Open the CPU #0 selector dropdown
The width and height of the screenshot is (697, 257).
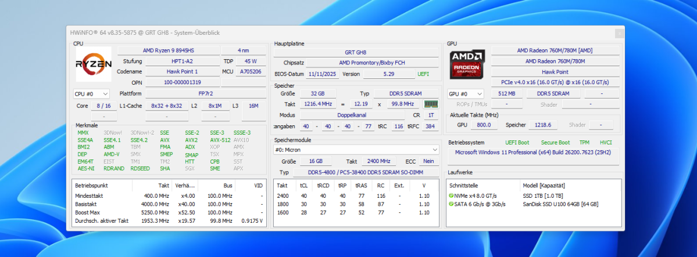(x=91, y=94)
